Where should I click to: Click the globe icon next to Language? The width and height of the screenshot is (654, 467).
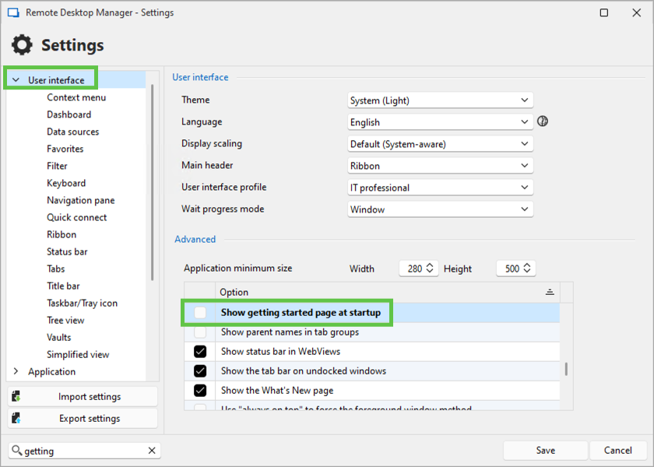pos(542,121)
